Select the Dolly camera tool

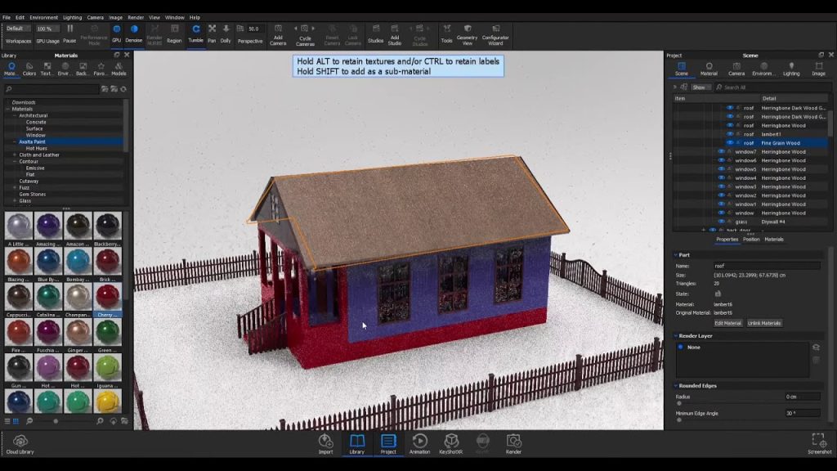(226, 31)
